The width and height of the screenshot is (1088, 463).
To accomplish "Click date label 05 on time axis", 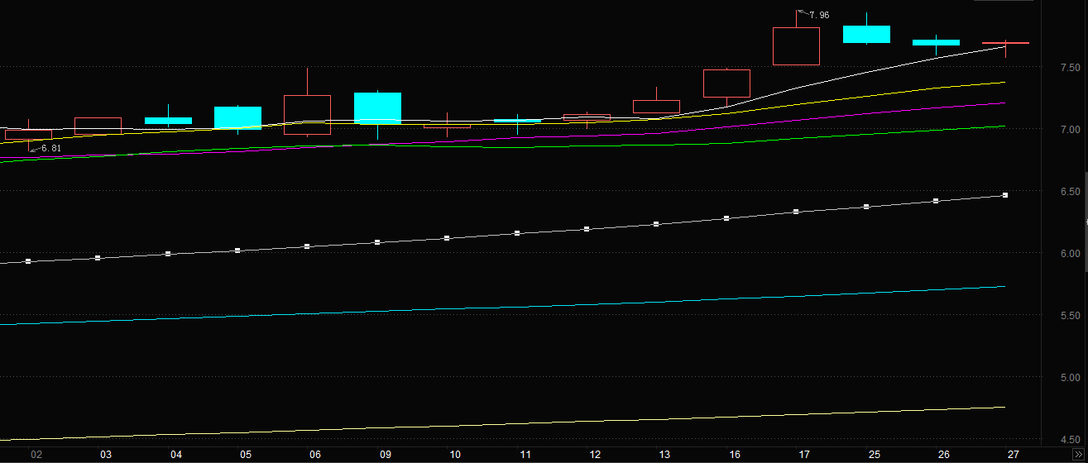I will 245,455.
